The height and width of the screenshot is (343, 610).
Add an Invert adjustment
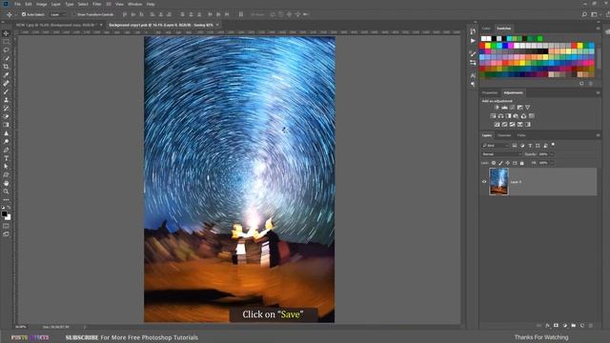coord(497,125)
